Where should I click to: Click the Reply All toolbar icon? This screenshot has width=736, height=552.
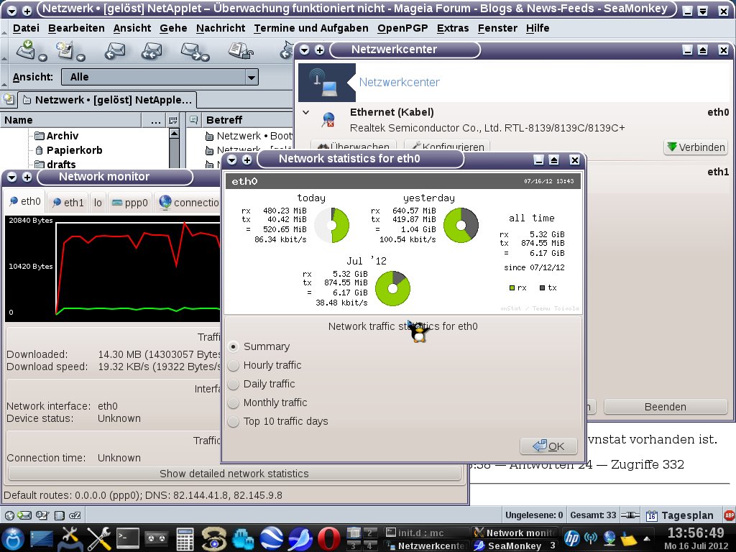pos(152,51)
